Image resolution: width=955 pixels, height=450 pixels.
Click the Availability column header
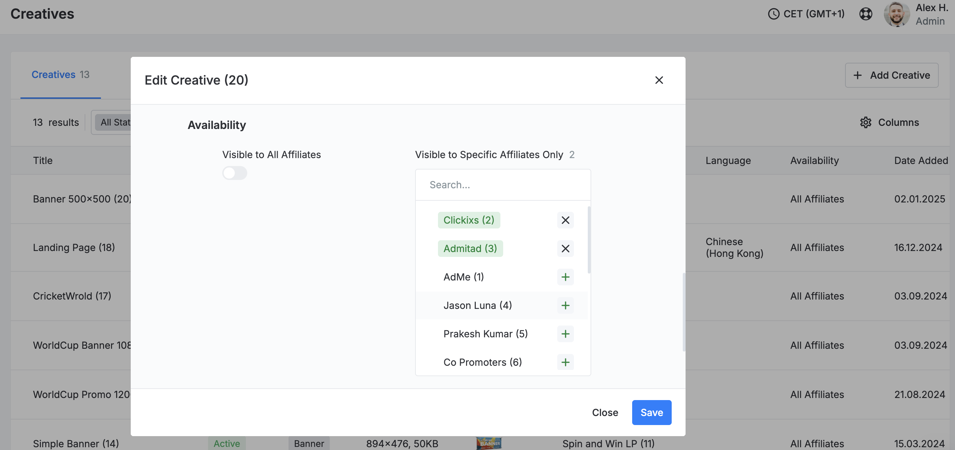pyautogui.click(x=814, y=161)
